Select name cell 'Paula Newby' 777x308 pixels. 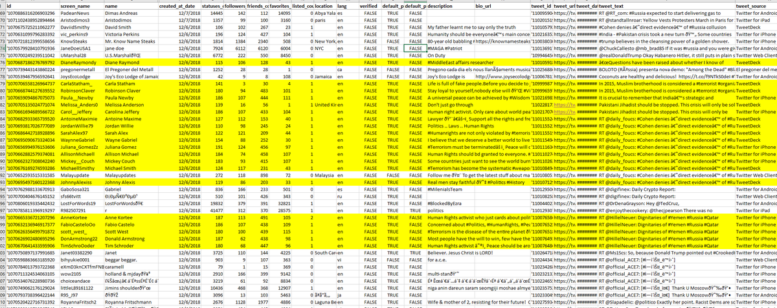click(130, 99)
